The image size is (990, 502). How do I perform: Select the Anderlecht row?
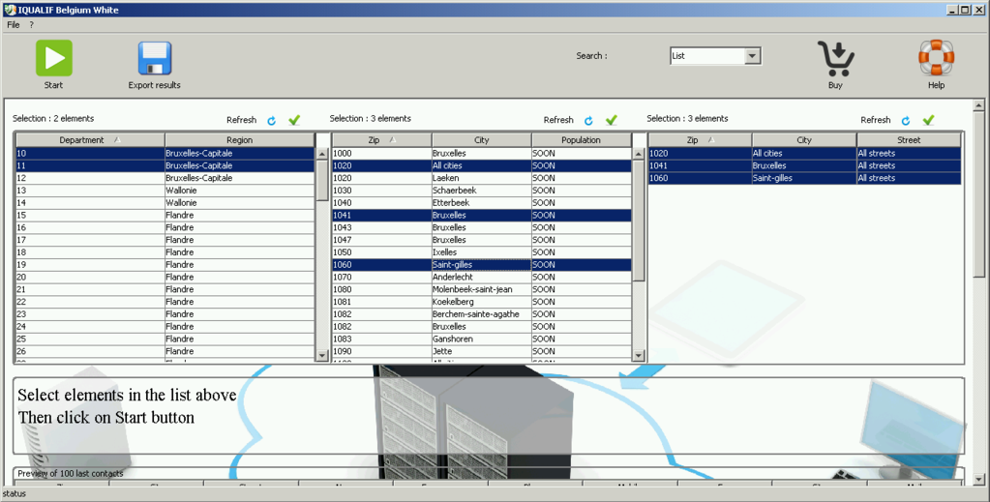click(x=482, y=278)
